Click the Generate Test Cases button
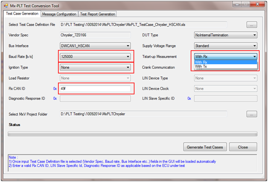Viewport: 268px width, 182px height. click(205, 147)
